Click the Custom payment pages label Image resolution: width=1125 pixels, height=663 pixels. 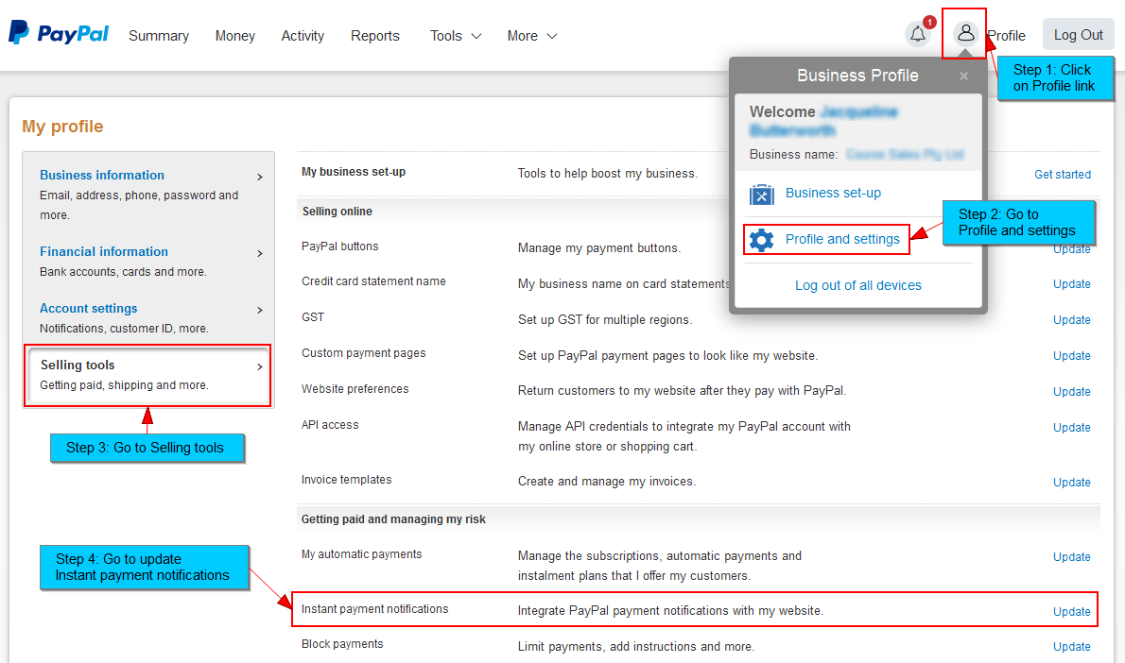coord(364,353)
